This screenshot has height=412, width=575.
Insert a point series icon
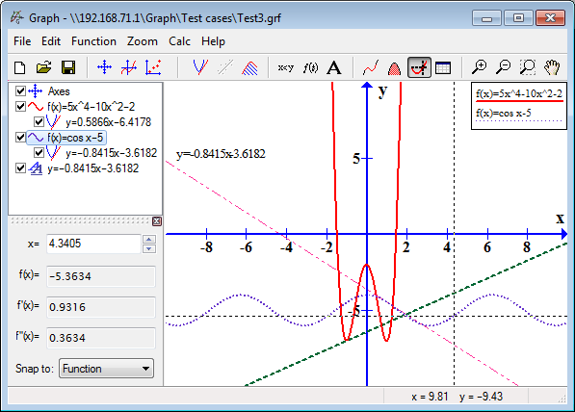[x=153, y=67]
